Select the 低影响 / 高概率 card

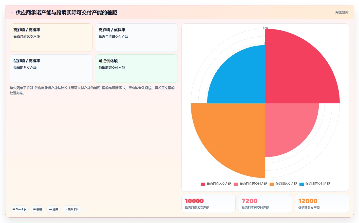click(51, 69)
